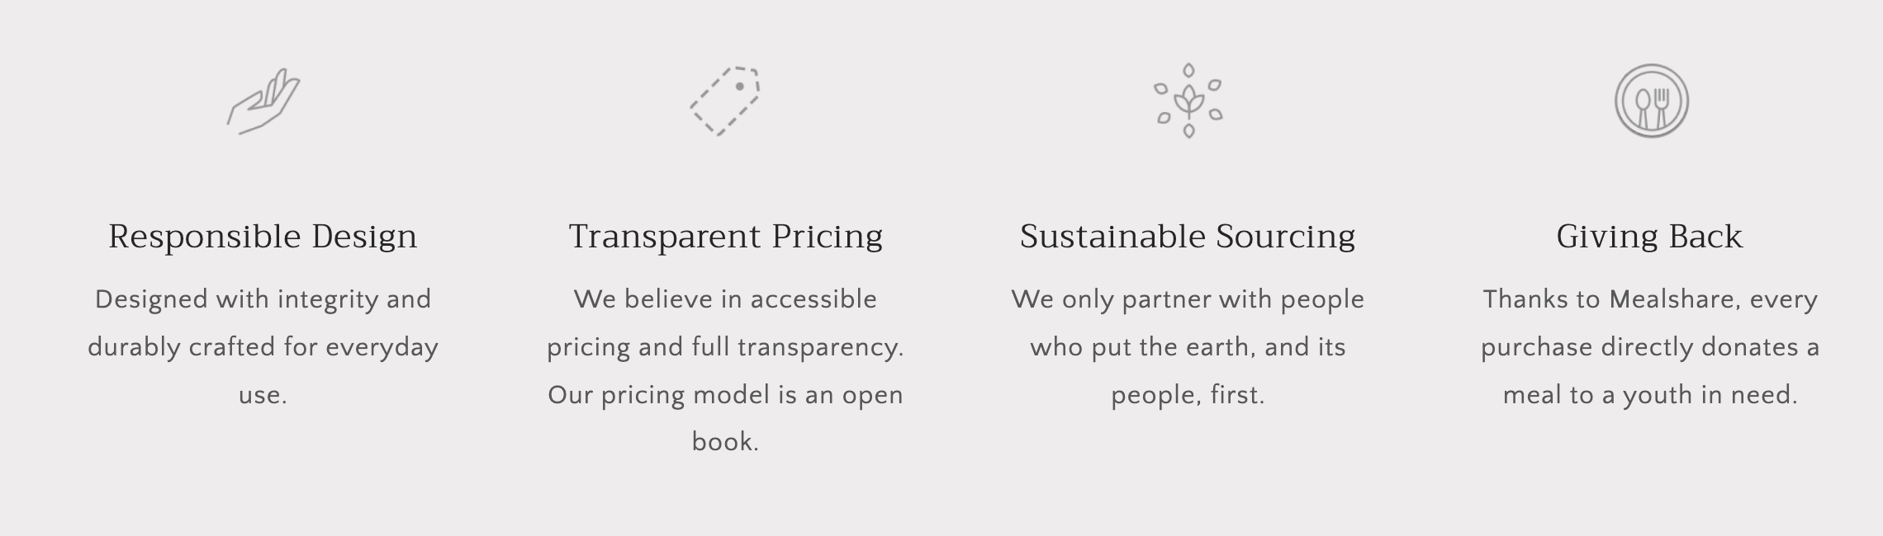1883x536 pixels.
Task: Click the word "book." under Transparent Pricing
Action: (x=725, y=443)
